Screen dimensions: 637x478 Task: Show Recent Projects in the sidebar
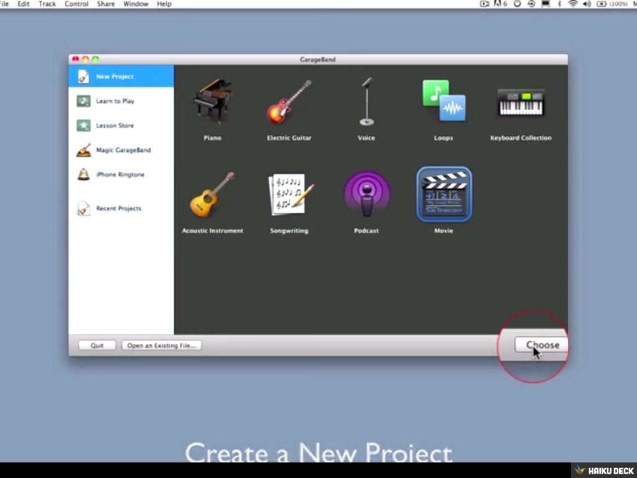point(121,209)
